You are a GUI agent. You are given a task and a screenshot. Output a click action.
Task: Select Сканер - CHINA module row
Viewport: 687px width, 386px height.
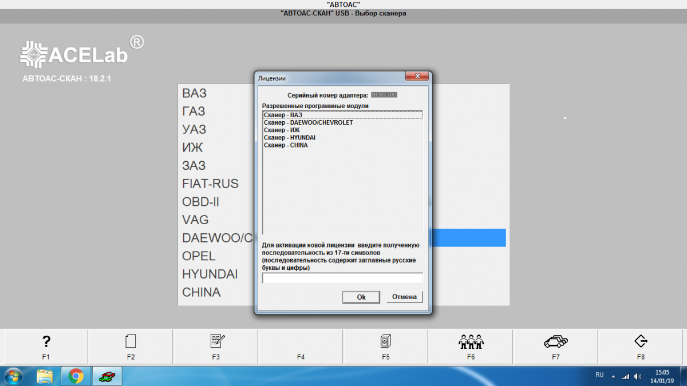342,145
